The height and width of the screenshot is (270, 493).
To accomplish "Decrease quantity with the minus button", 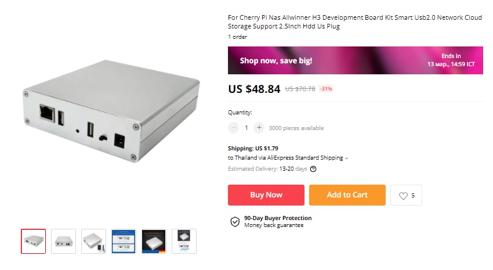I will pyautogui.click(x=233, y=128).
